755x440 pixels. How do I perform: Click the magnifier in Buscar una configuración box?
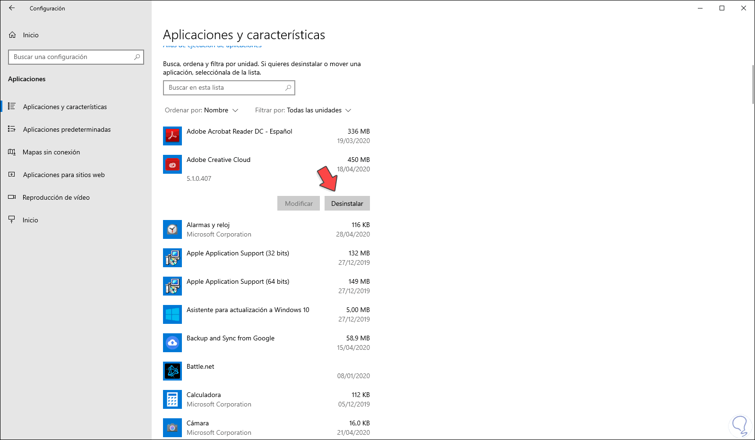[137, 57]
